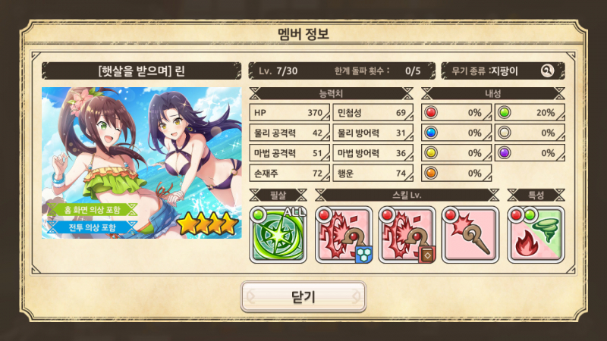
Task: Tap the HP 370 stat field
Action: tap(290, 112)
